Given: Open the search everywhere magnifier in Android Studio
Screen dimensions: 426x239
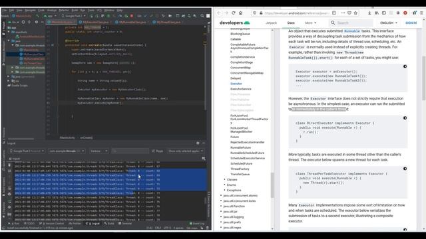Looking at the screenshot, I should tap(202, 16).
